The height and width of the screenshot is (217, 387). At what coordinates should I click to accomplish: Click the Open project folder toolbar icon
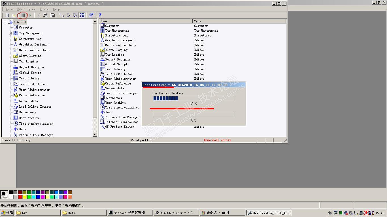(14, 15)
